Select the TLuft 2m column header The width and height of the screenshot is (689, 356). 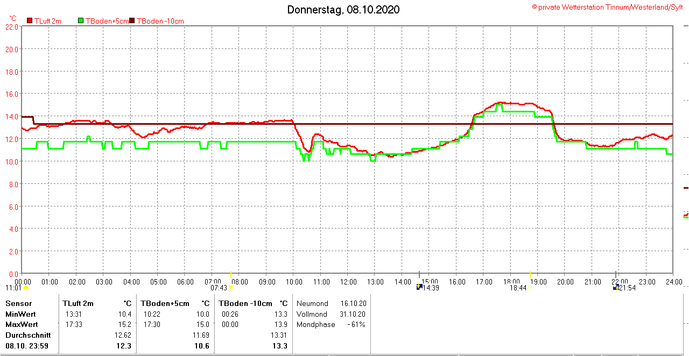click(78, 304)
